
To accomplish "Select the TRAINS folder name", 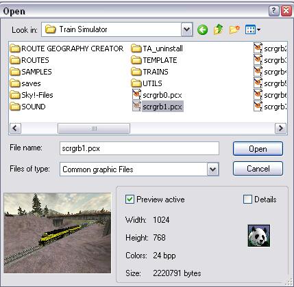I will click(156, 72).
